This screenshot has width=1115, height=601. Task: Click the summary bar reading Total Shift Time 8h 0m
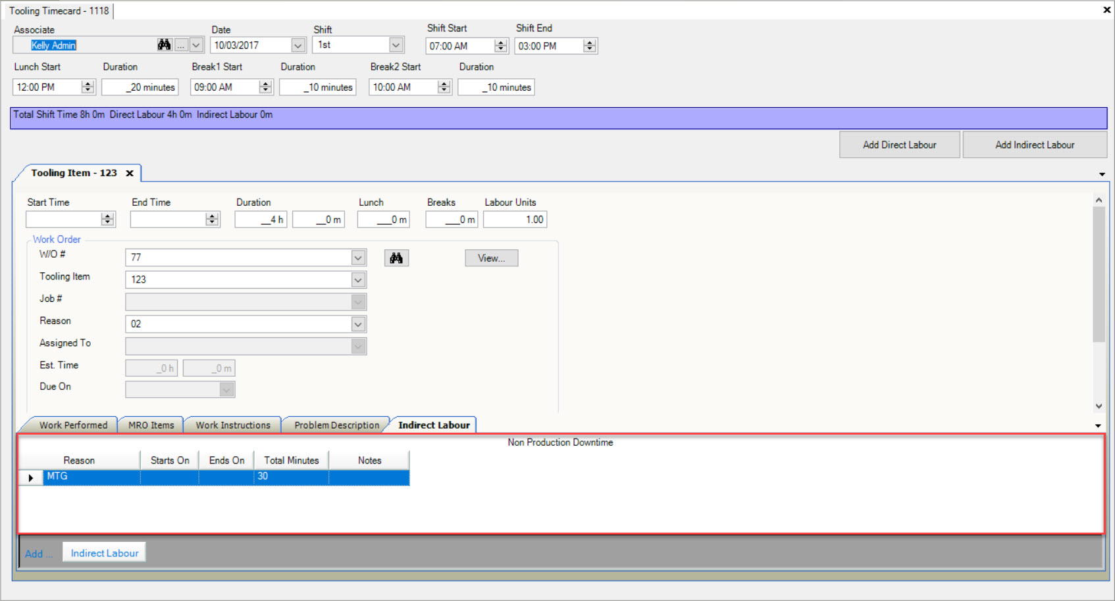coord(558,118)
